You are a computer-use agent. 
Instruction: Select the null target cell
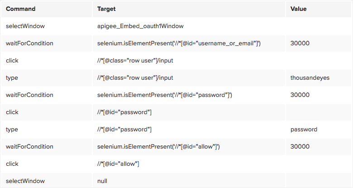click(x=102, y=181)
